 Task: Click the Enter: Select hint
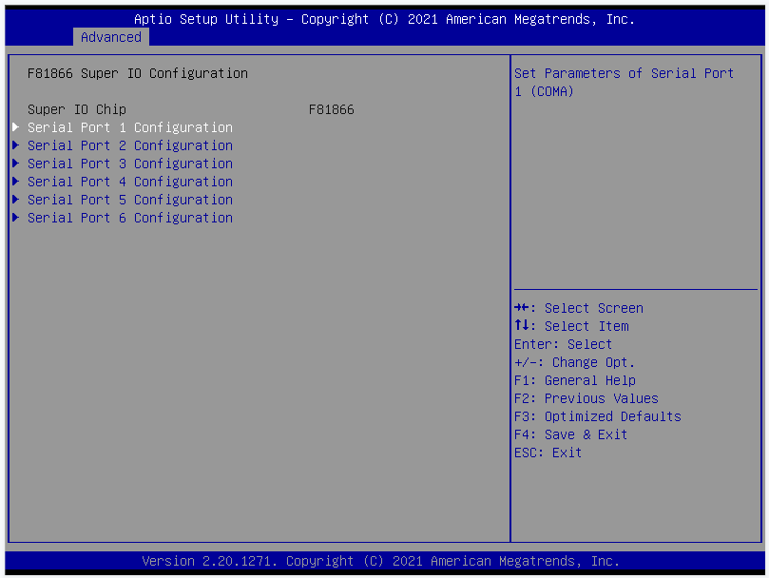pyautogui.click(x=563, y=344)
